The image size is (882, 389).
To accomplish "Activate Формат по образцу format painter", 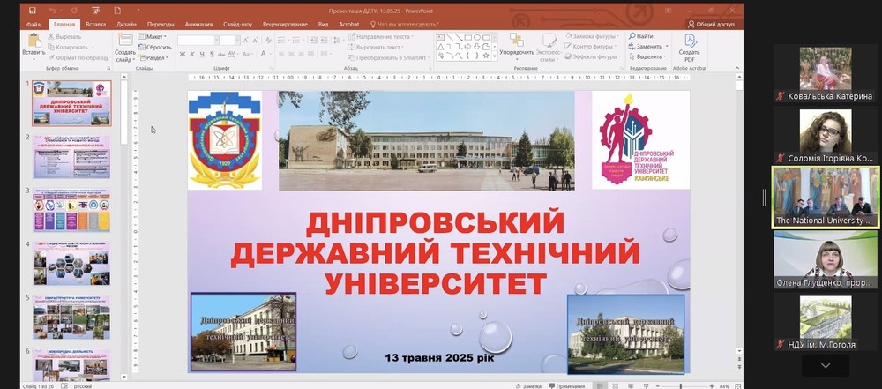I will pos(78,57).
